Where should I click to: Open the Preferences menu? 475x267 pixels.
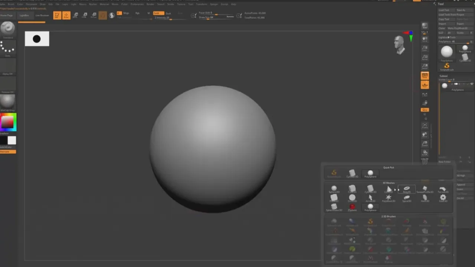[x=137, y=4]
